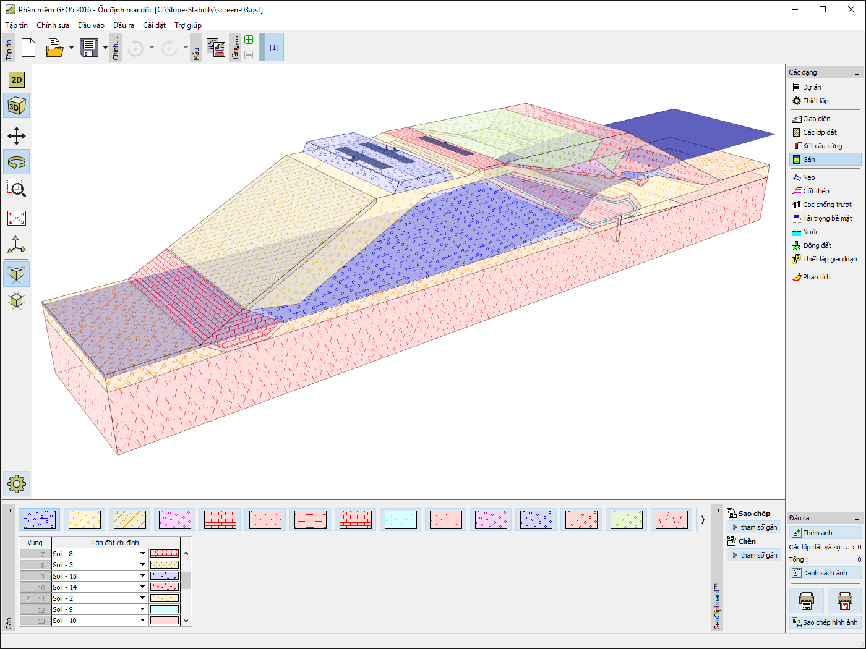This screenshot has height=649, width=866.
Task: Toggle the lower cube display mode
Action: [x=17, y=300]
